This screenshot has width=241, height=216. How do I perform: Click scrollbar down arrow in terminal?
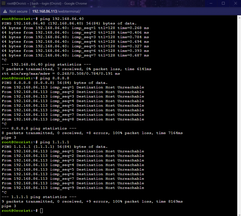tap(239, 215)
